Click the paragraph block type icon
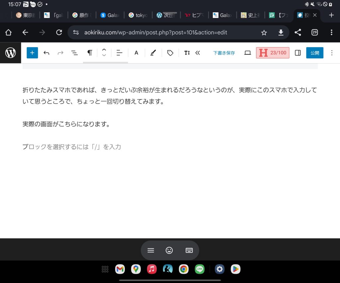The image size is (340, 283). point(90,53)
